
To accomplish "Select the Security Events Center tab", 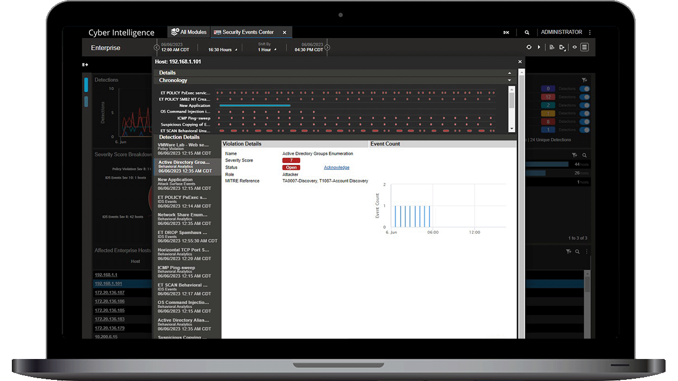I will coord(247,33).
